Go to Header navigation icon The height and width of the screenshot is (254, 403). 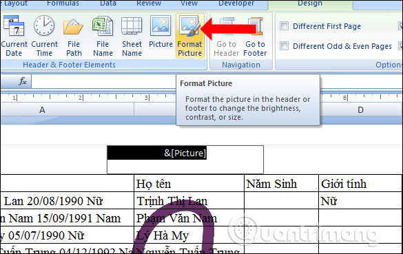[x=227, y=26]
